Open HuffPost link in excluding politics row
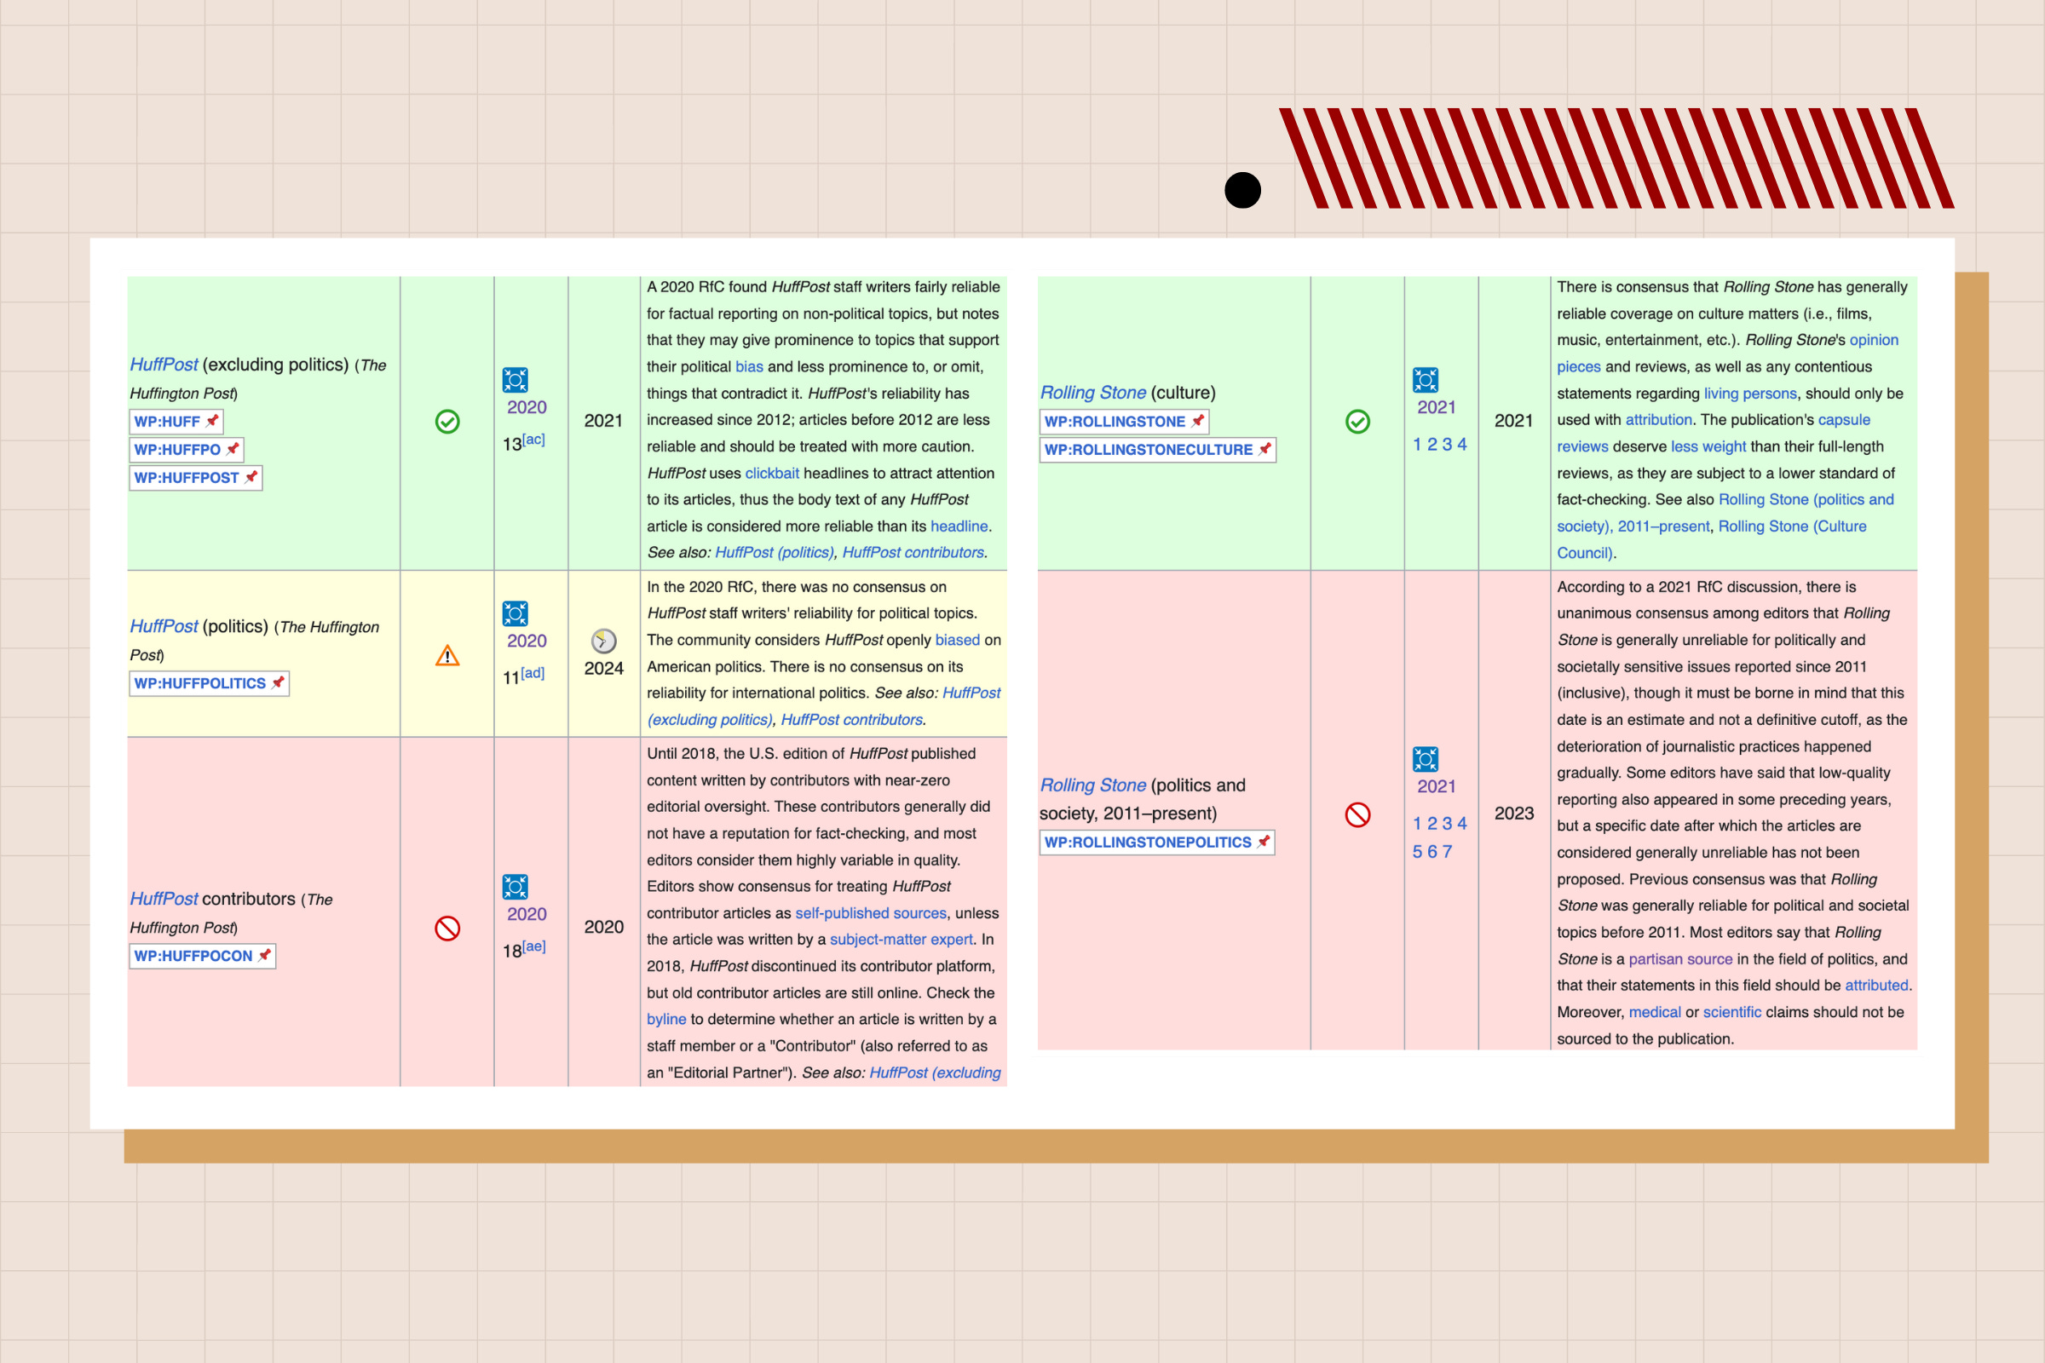Image resolution: width=2045 pixels, height=1363 pixels. tap(164, 365)
